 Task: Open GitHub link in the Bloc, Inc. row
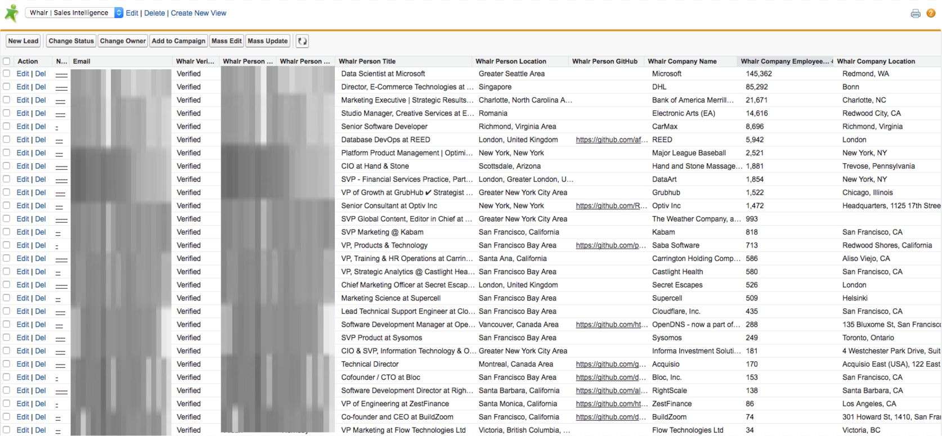tap(611, 377)
